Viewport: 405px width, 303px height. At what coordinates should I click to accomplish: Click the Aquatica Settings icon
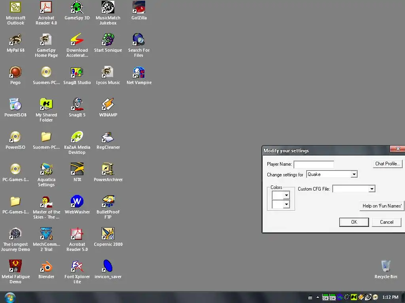(46, 169)
